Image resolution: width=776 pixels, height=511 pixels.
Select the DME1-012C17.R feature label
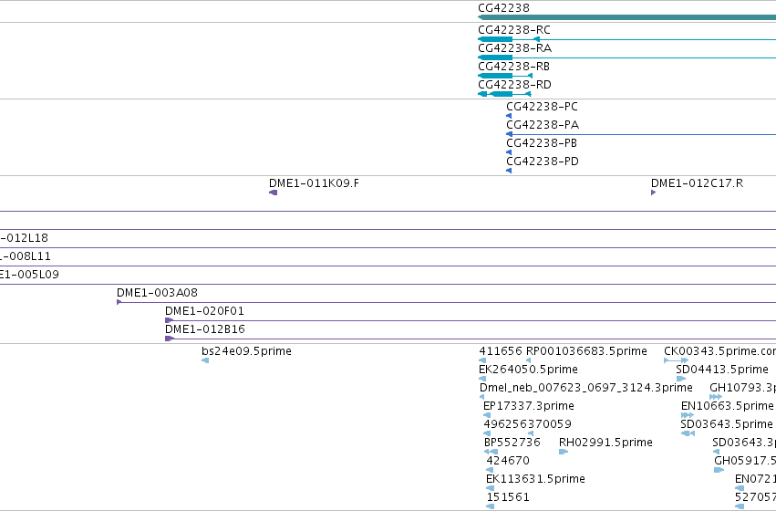697,183
